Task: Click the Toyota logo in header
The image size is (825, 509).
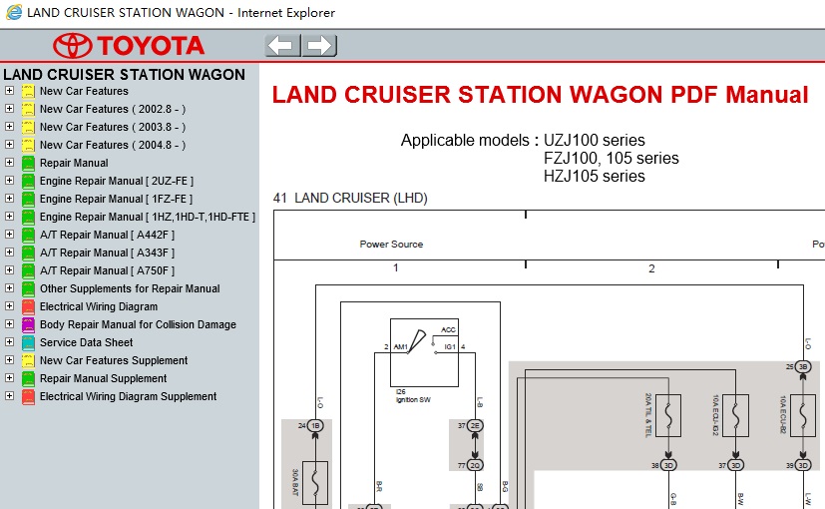Action: [x=129, y=46]
